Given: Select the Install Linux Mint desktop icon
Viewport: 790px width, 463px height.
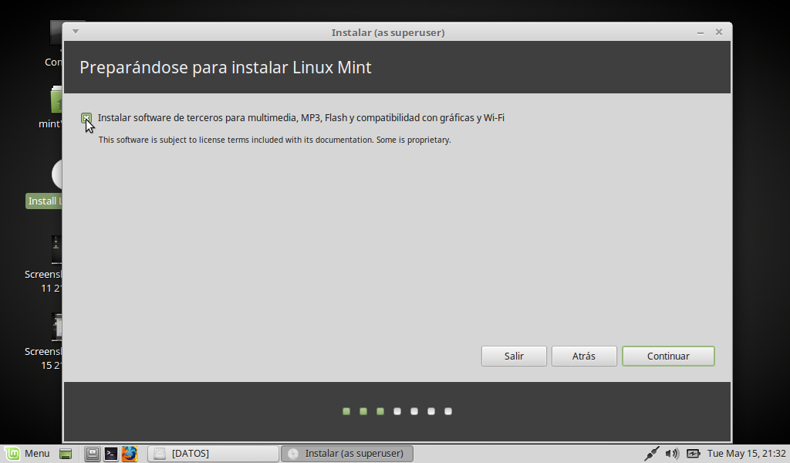Looking at the screenshot, I should tap(56, 175).
